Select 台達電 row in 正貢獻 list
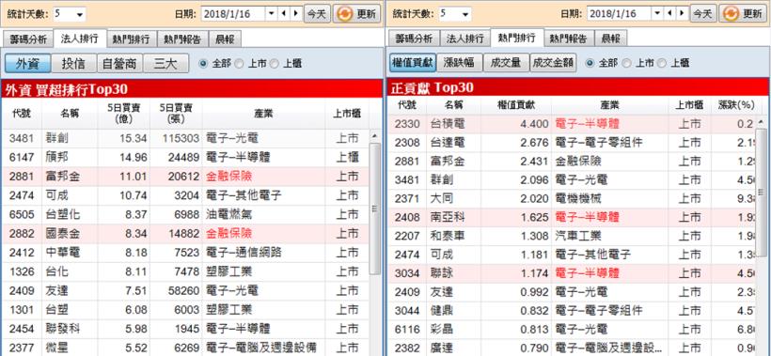The height and width of the screenshot is (356, 771). pyautogui.click(x=573, y=143)
